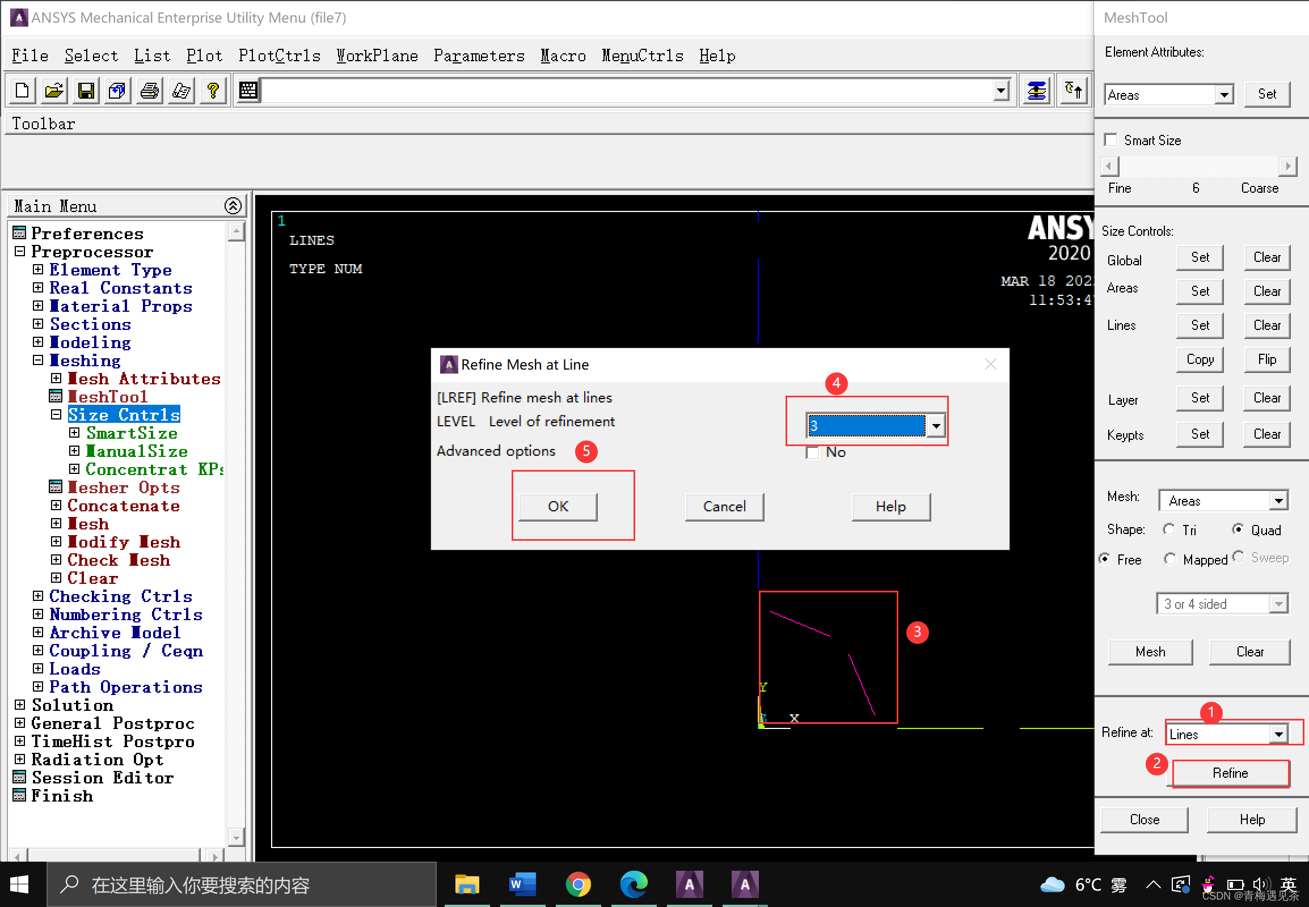Open the Level of refinement dropdown

pyautogui.click(x=935, y=425)
